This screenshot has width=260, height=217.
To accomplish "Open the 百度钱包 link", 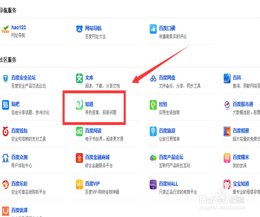I will [19, 131].
